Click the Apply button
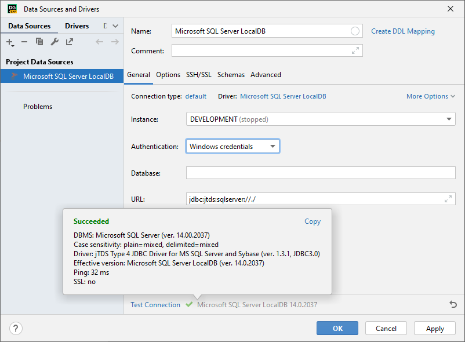Viewport: 465px width, 342px height. click(434, 328)
